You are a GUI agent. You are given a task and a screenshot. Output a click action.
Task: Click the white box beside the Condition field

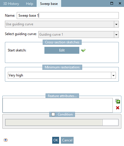[110, 122]
